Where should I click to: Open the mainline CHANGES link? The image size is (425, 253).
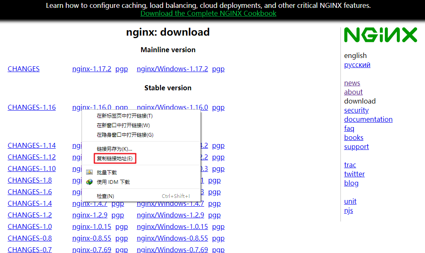click(24, 69)
